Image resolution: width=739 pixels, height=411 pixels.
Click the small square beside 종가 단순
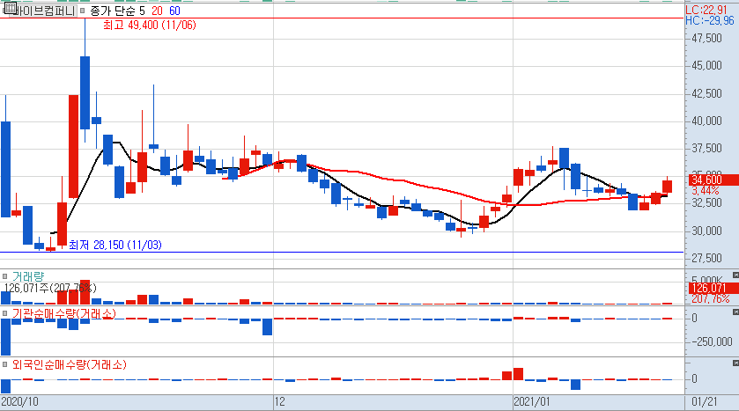[82, 11]
